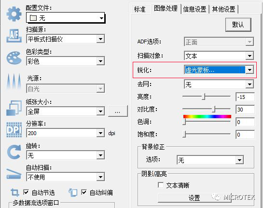
Task: Click the 对比度 contrast slider handle
Action: 213,109
